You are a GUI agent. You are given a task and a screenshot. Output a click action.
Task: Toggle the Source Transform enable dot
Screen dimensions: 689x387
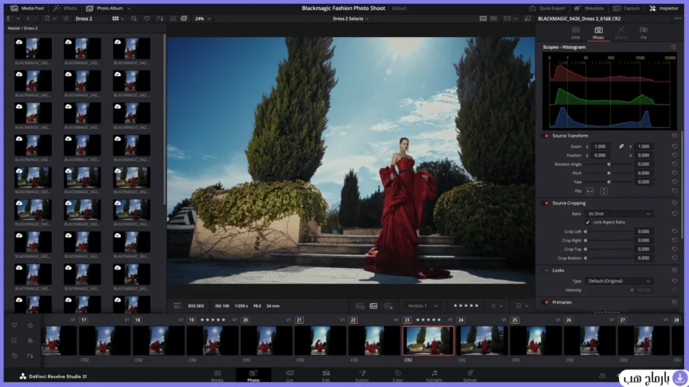pos(546,136)
